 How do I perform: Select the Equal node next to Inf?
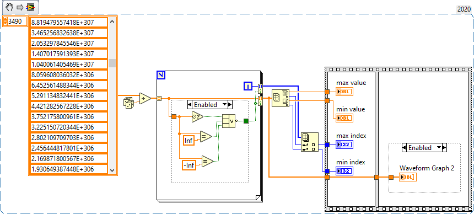coord(206,137)
